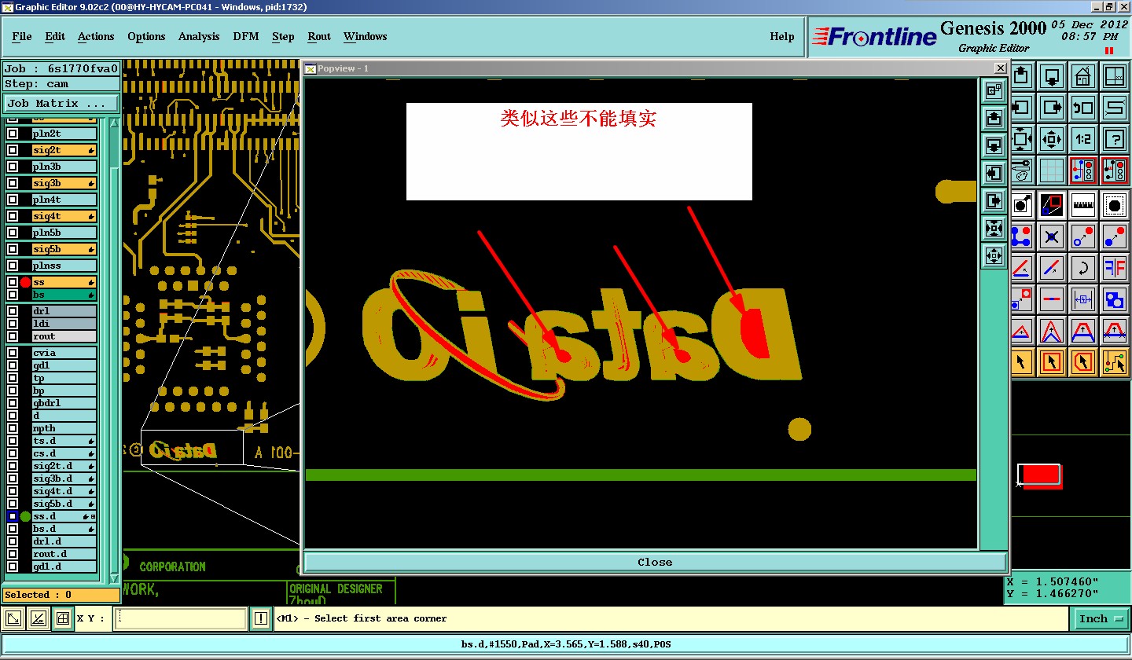Click the question mark help icon
Viewport: 1132px width, 660px height.
1114,139
